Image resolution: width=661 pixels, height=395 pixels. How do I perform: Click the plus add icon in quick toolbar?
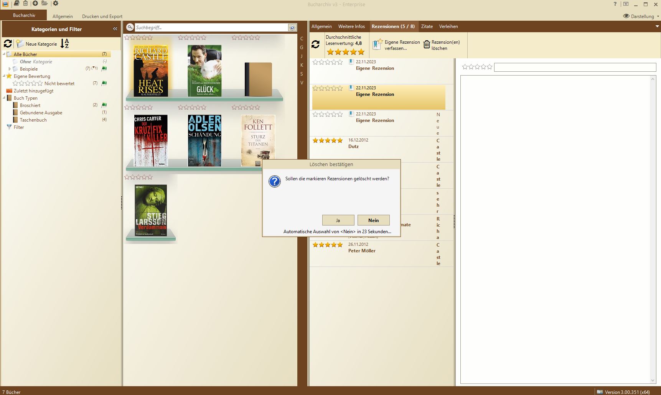click(35, 3)
